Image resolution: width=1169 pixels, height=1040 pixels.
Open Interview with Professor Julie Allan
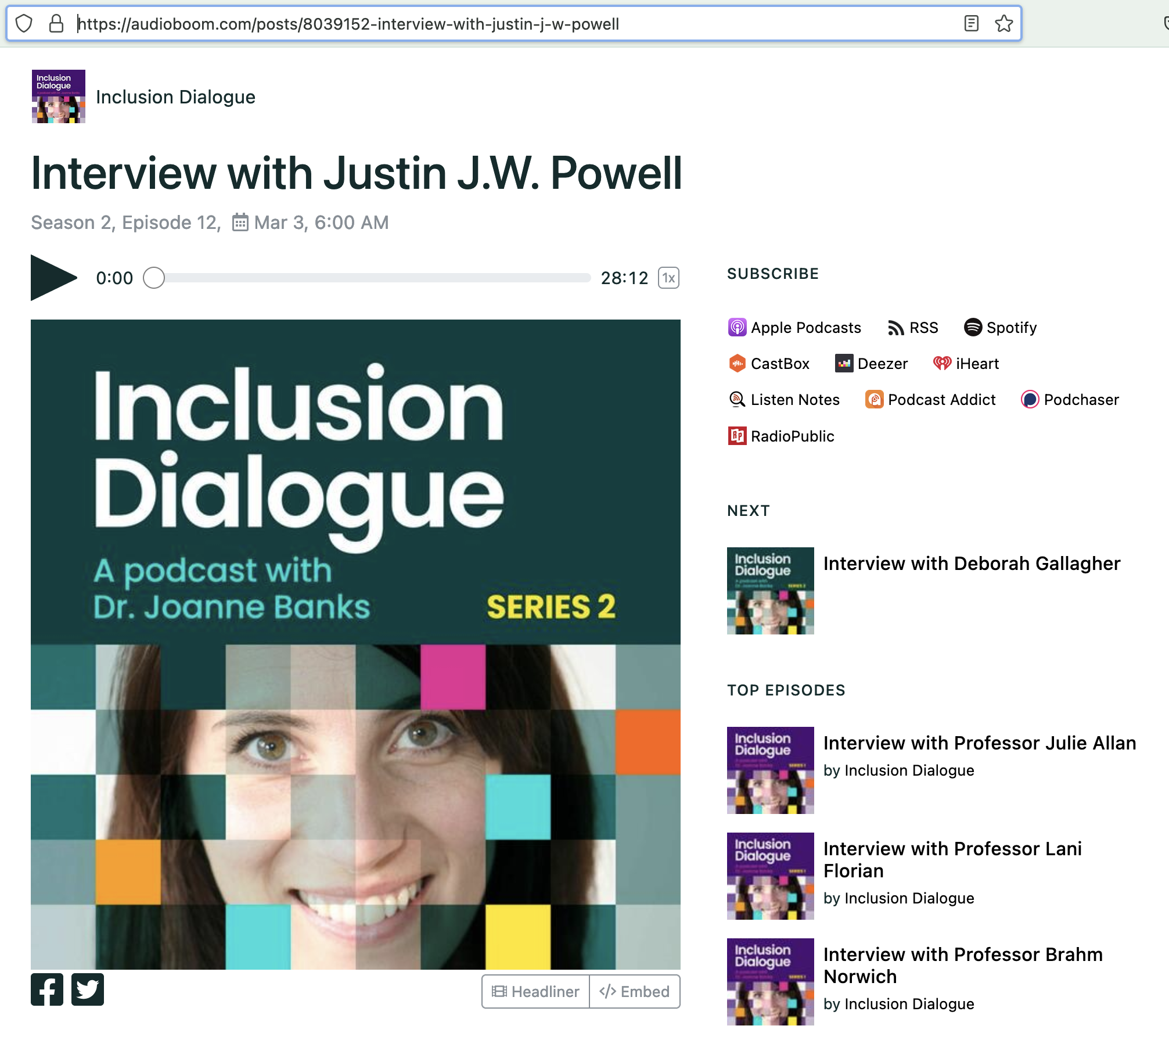coord(979,743)
